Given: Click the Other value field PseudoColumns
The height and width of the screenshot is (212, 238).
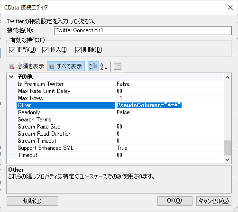Looking at the screenshot, I should [169, 105].
